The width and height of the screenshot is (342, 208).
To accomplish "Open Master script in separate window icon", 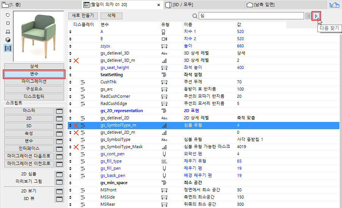I will (59, 111).
